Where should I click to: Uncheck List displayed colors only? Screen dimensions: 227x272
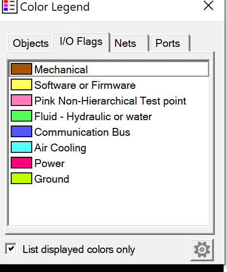point(11,249)
